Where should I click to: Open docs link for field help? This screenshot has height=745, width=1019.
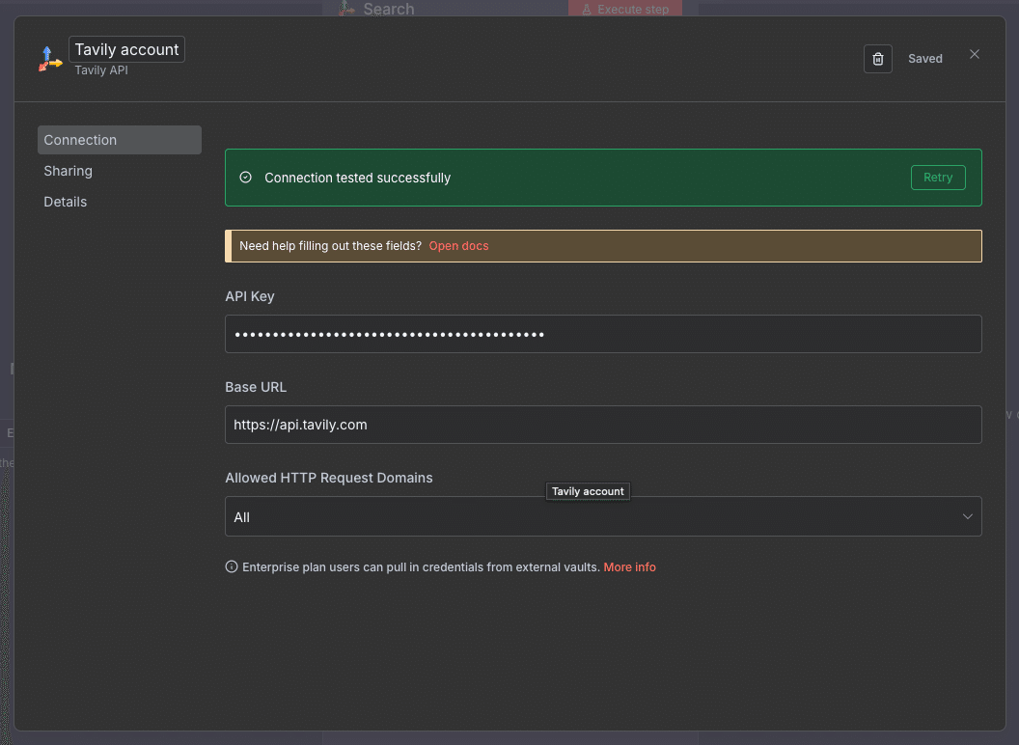(458, 246)
